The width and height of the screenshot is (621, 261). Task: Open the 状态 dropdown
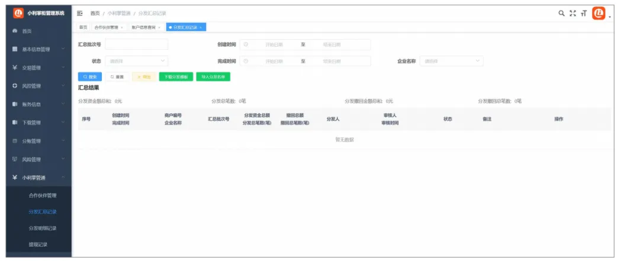[x=136, y=61]
